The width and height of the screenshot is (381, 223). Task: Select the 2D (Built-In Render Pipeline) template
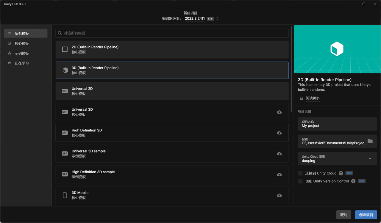click(172, 50)
